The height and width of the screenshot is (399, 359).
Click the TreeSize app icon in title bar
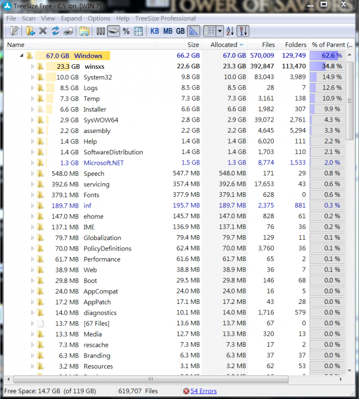tap(7, 5)
